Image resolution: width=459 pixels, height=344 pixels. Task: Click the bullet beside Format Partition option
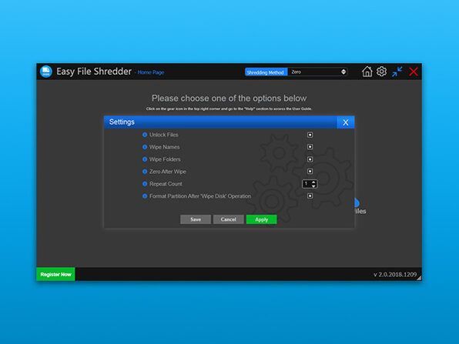coord(145,196)
